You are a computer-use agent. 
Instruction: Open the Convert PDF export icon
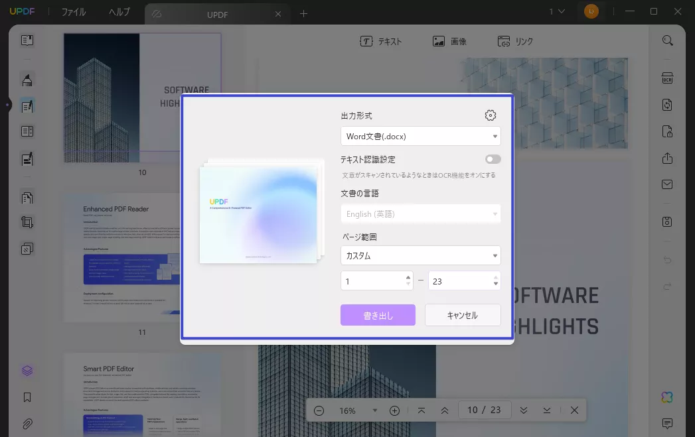(668, 105)
